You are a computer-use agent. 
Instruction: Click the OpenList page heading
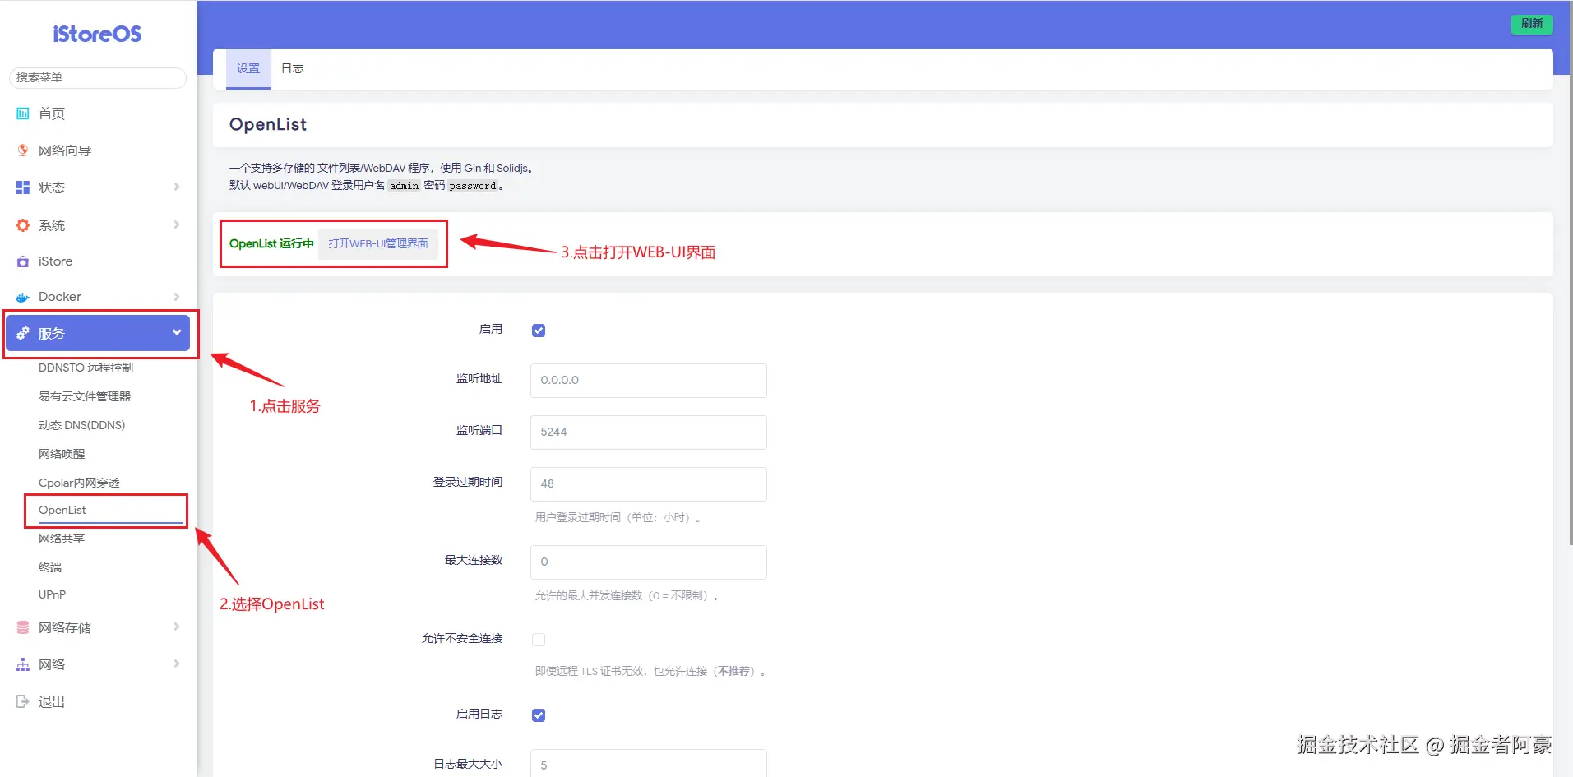[x=268, y=124]
